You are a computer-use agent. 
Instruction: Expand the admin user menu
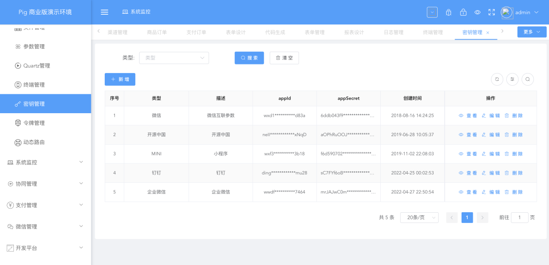(x=527, y=12)
